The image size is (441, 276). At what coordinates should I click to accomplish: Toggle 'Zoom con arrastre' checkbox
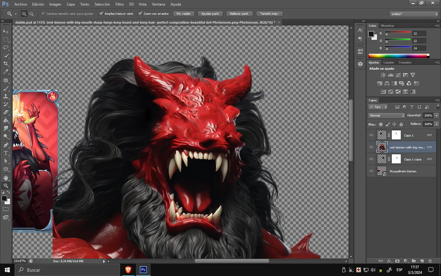[x=140, y=14]
